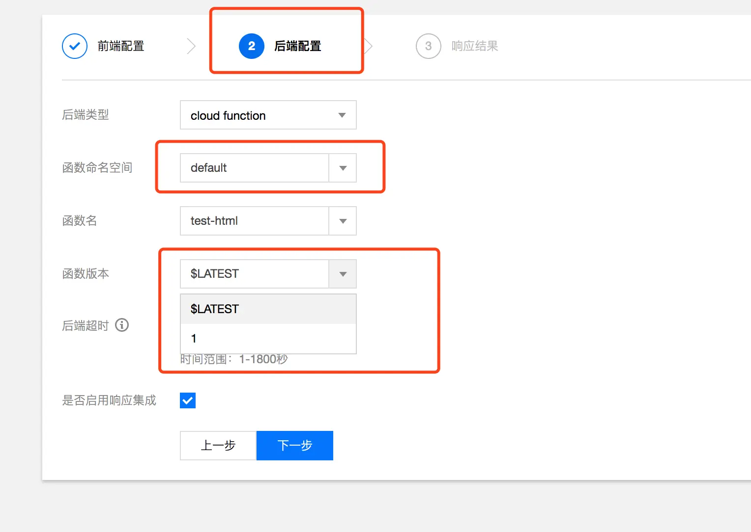The height and width of the screenshot is (532, 751).
Task: Select version 1 in the dropdown list
Action: click(x=268, y=339)
